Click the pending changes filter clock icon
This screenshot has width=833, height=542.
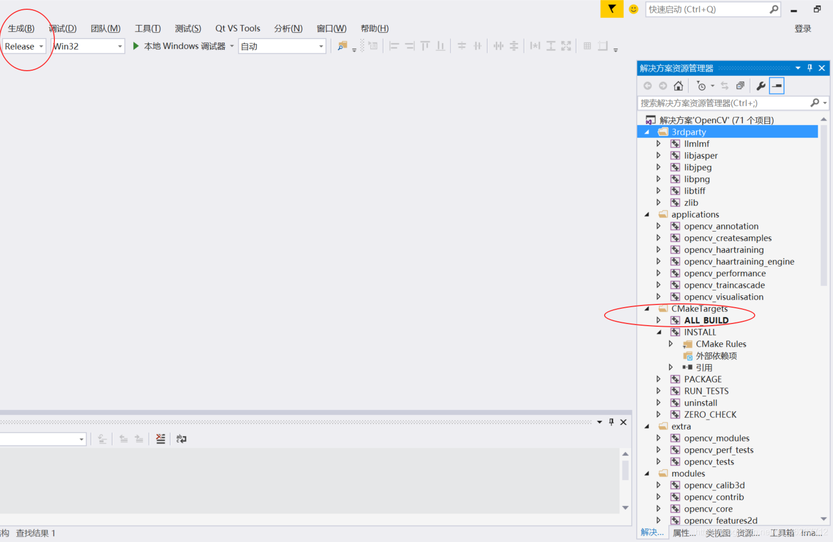[701, 86]
